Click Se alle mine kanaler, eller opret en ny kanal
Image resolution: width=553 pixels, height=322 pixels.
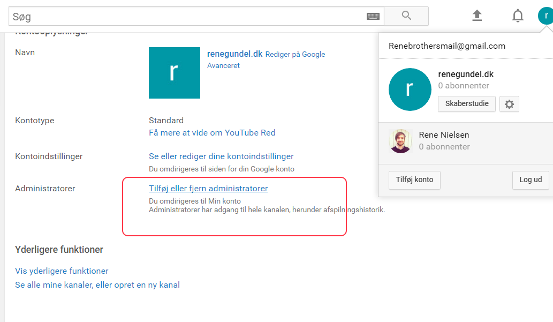pyautogui.click(x=97, y=285)
